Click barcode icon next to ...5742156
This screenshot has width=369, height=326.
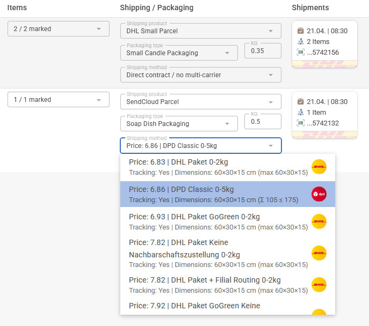point(301,52)
